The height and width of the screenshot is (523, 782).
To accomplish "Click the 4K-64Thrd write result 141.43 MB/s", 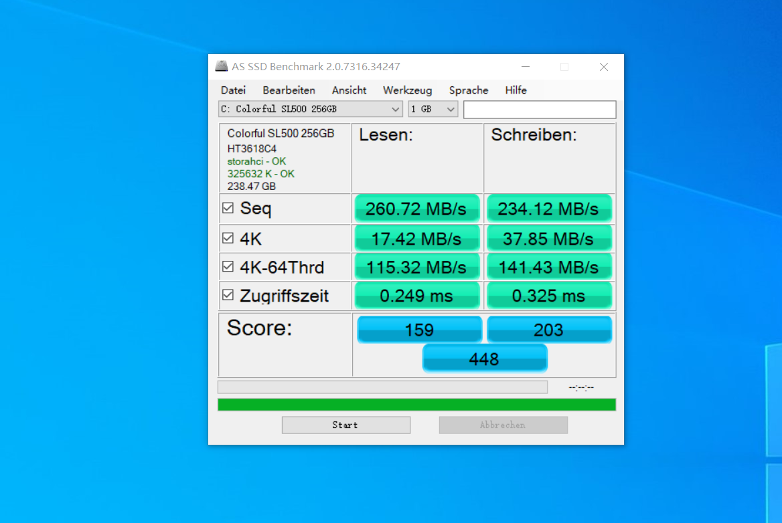I will 548,268.
